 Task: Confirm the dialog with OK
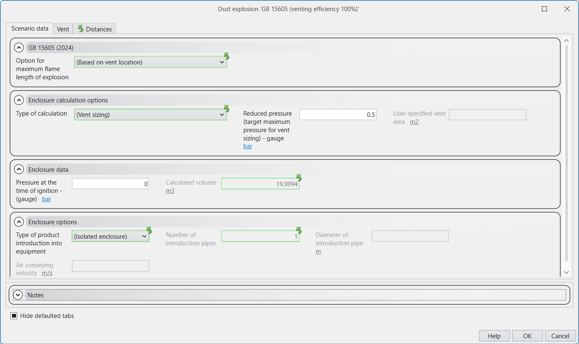[x=527, y=336]
